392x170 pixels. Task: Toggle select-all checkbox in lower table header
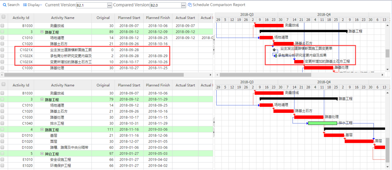[4, 84]
